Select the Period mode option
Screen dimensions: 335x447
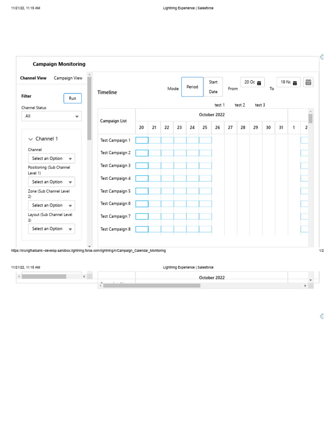point(192,87)
